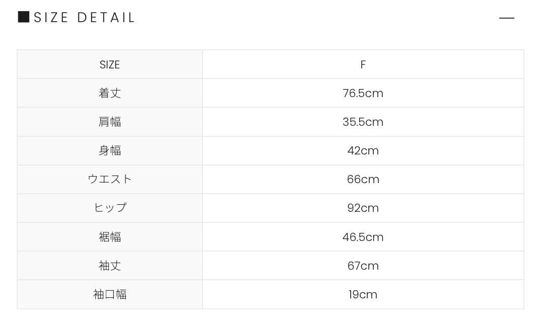The height and width of the screenshot is (322, 536).
Task: Click the 46.5cm hem width value
Action: click(x=363, y=237)
